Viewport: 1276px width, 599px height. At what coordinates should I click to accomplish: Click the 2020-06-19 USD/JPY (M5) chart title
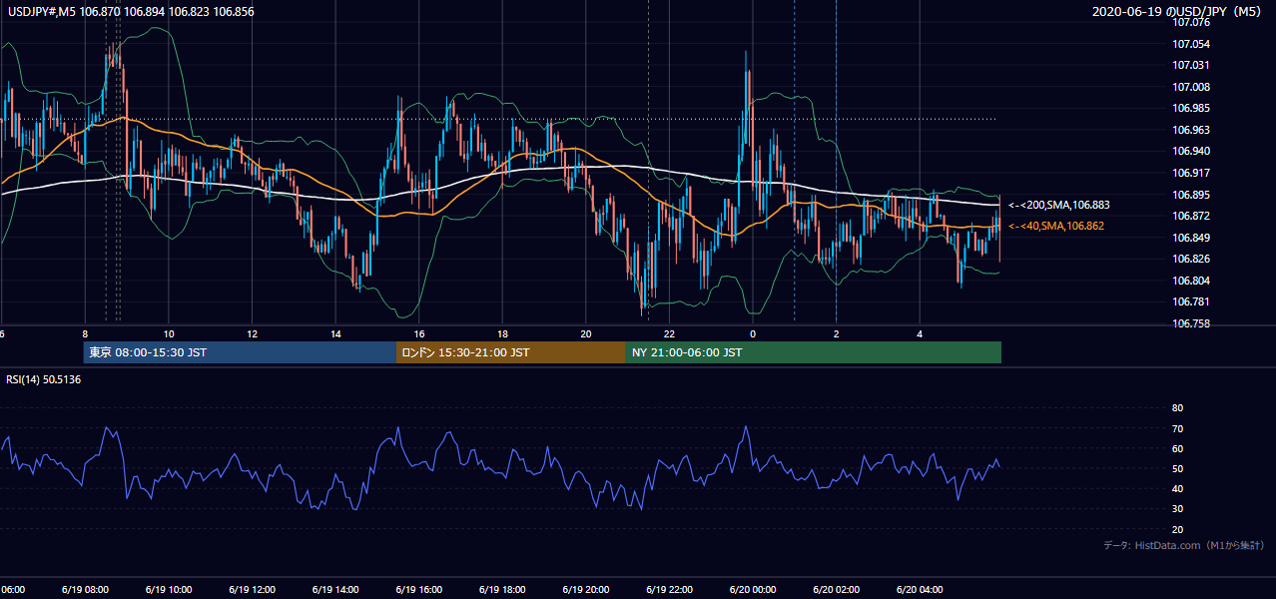click(1178, 12)
